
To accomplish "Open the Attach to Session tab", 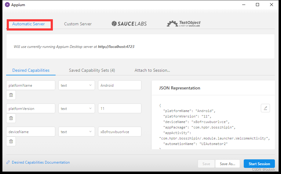I will 152,70.
